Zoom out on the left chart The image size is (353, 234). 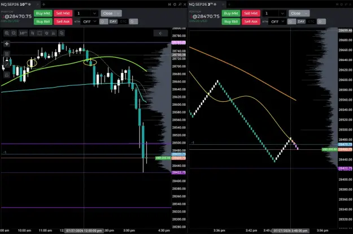pos(14,33)
